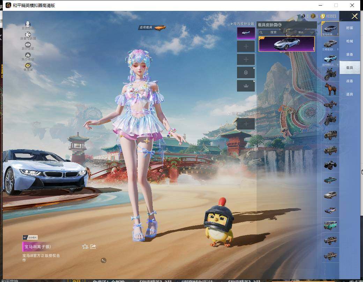Switch to the 时装 (outfits) tab

coord(349,28)
